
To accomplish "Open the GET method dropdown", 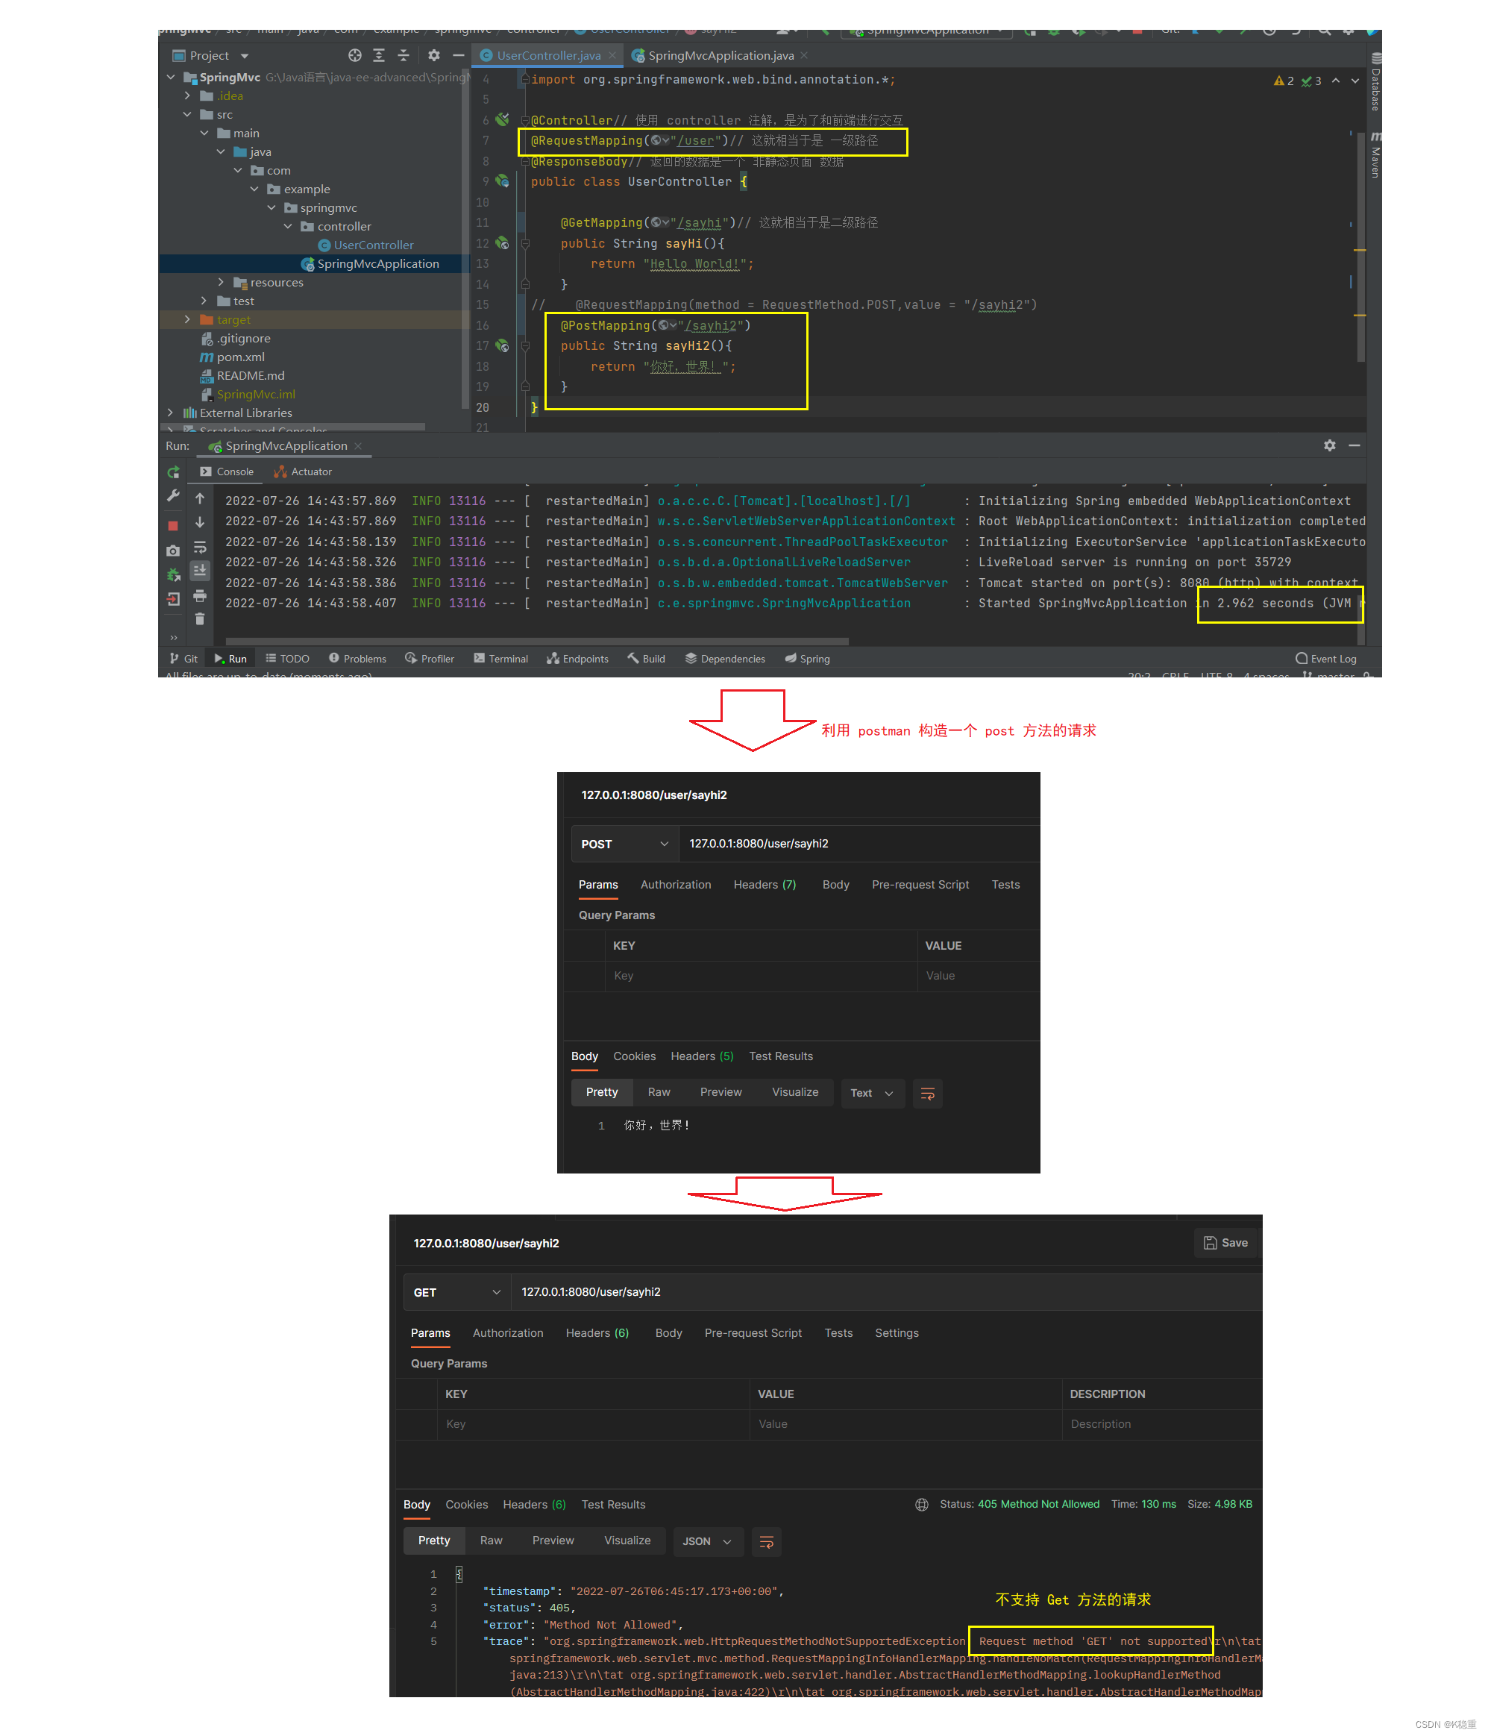I will coord(456,1292).
